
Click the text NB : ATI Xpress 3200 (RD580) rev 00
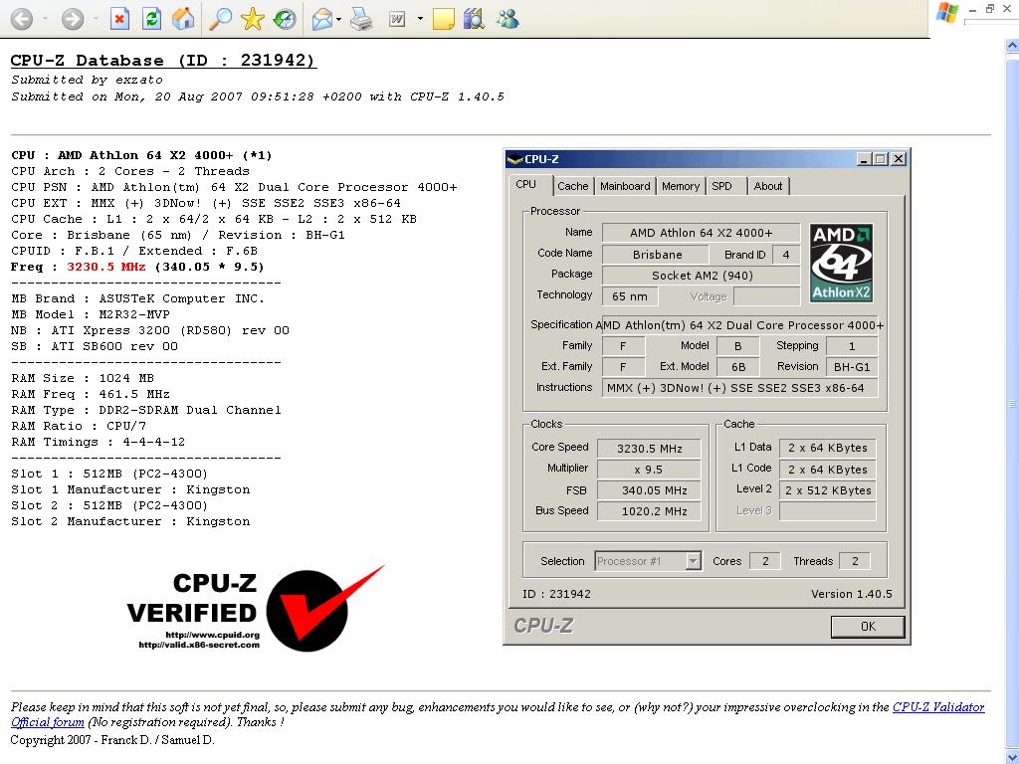click(x=150, y=330)
